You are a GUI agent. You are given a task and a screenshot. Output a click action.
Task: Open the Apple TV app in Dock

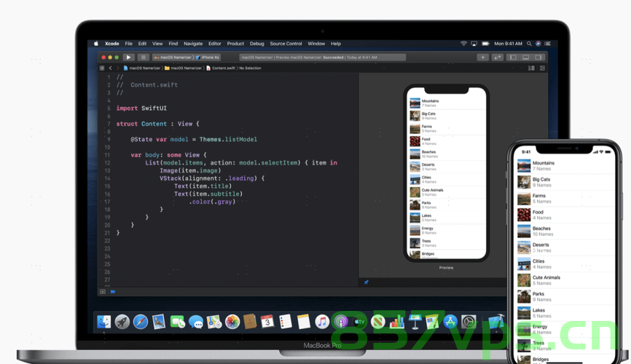click(359, 321)
